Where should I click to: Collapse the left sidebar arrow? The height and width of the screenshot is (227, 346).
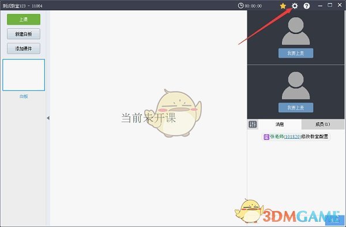click(x=48, y=118)
